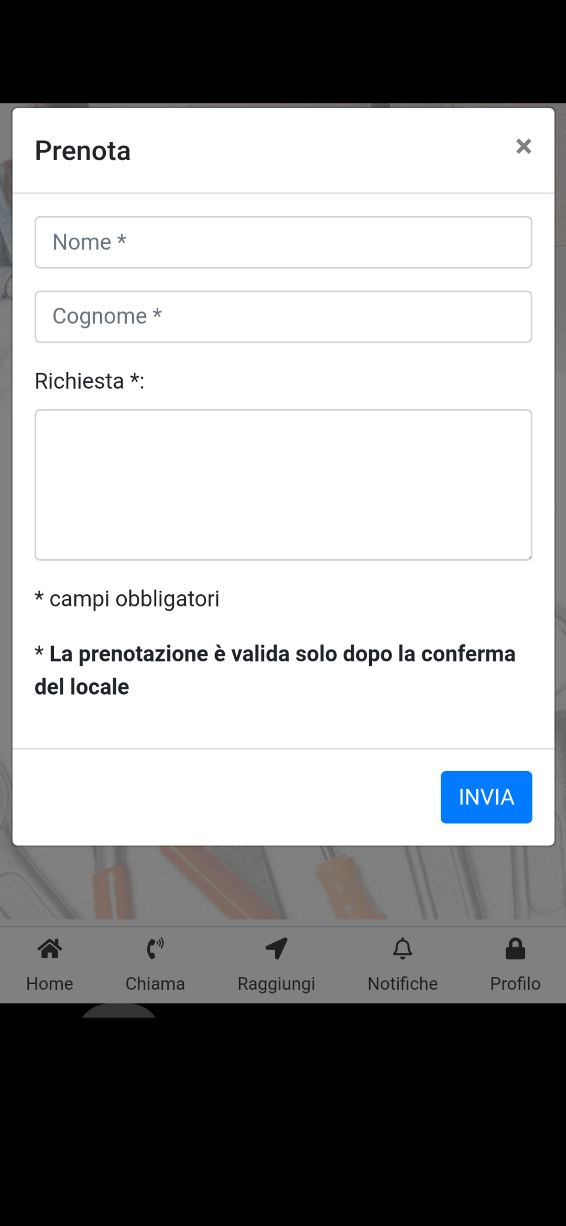Send the booking with the INVIA button
Viewport: 566px width, 1226px height.
486,797
